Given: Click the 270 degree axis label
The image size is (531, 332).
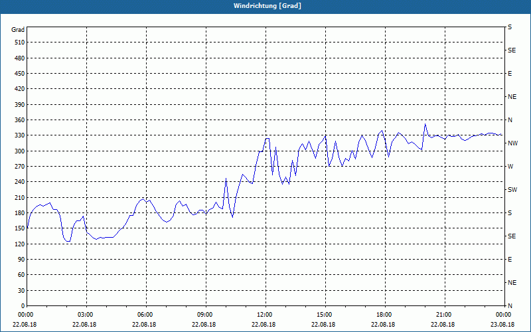Looking at the screenshot, I should pos(20,167).
